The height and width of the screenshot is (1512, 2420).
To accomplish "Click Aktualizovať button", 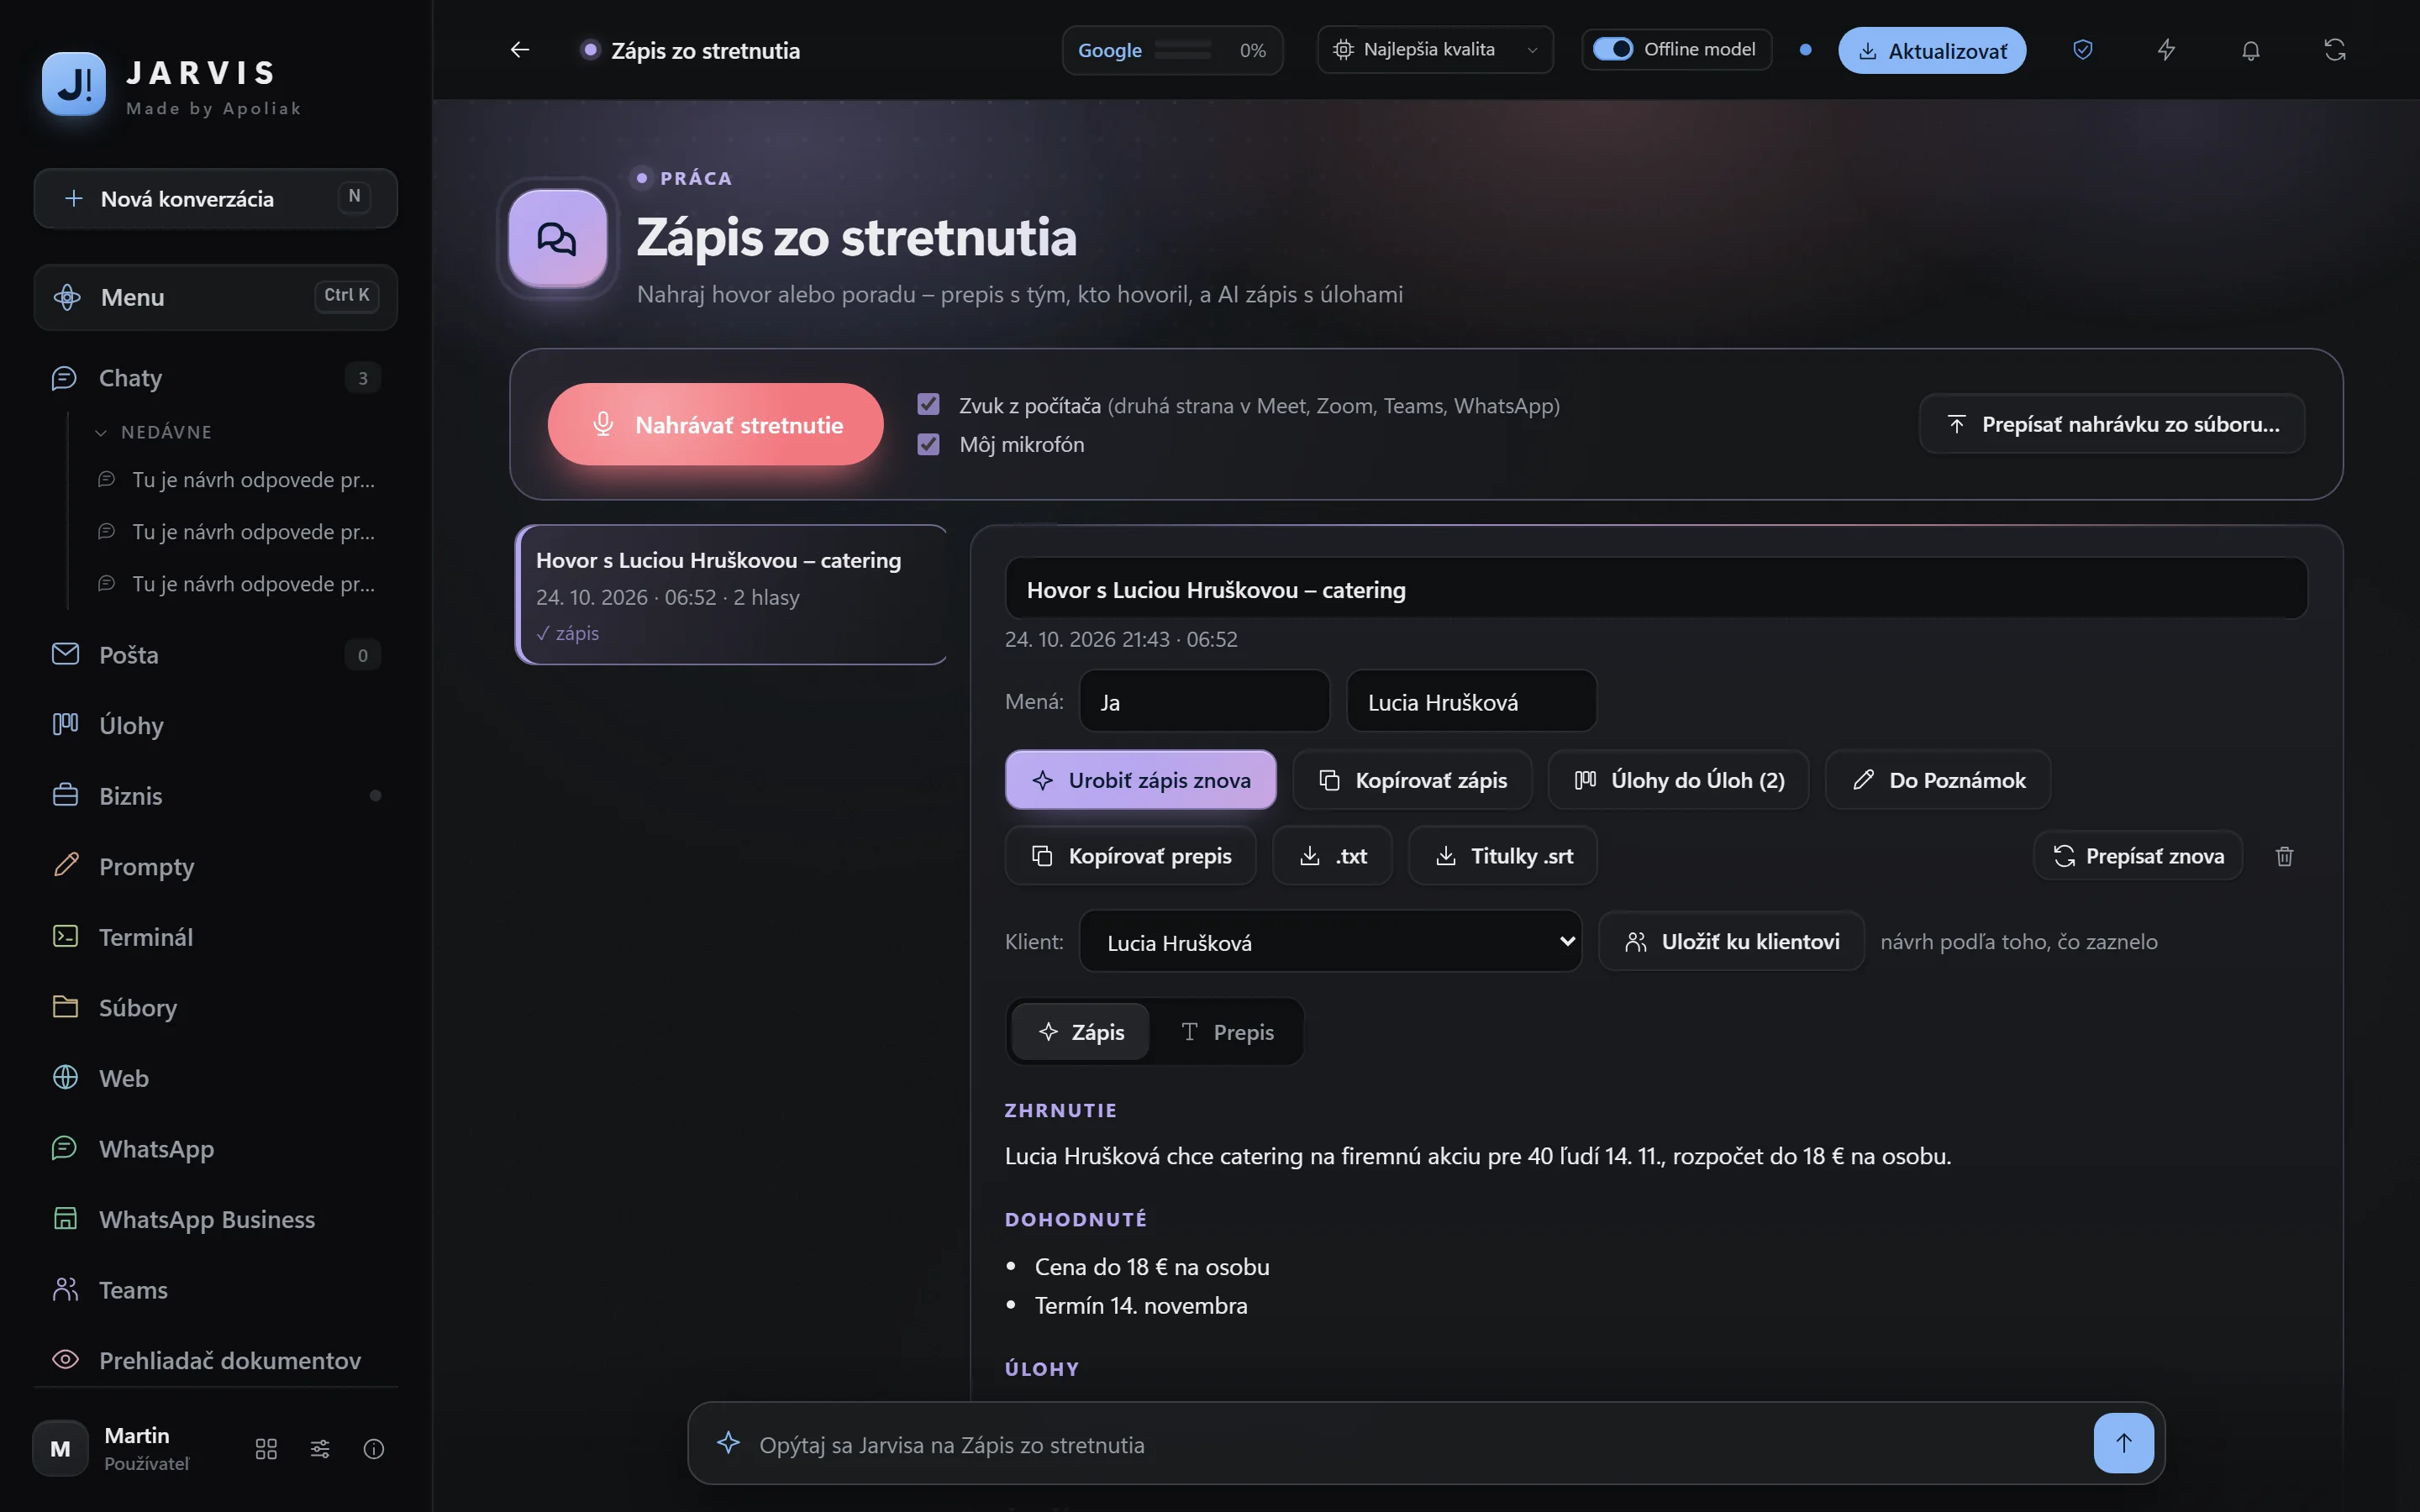I will click(x=1932, y=50).
